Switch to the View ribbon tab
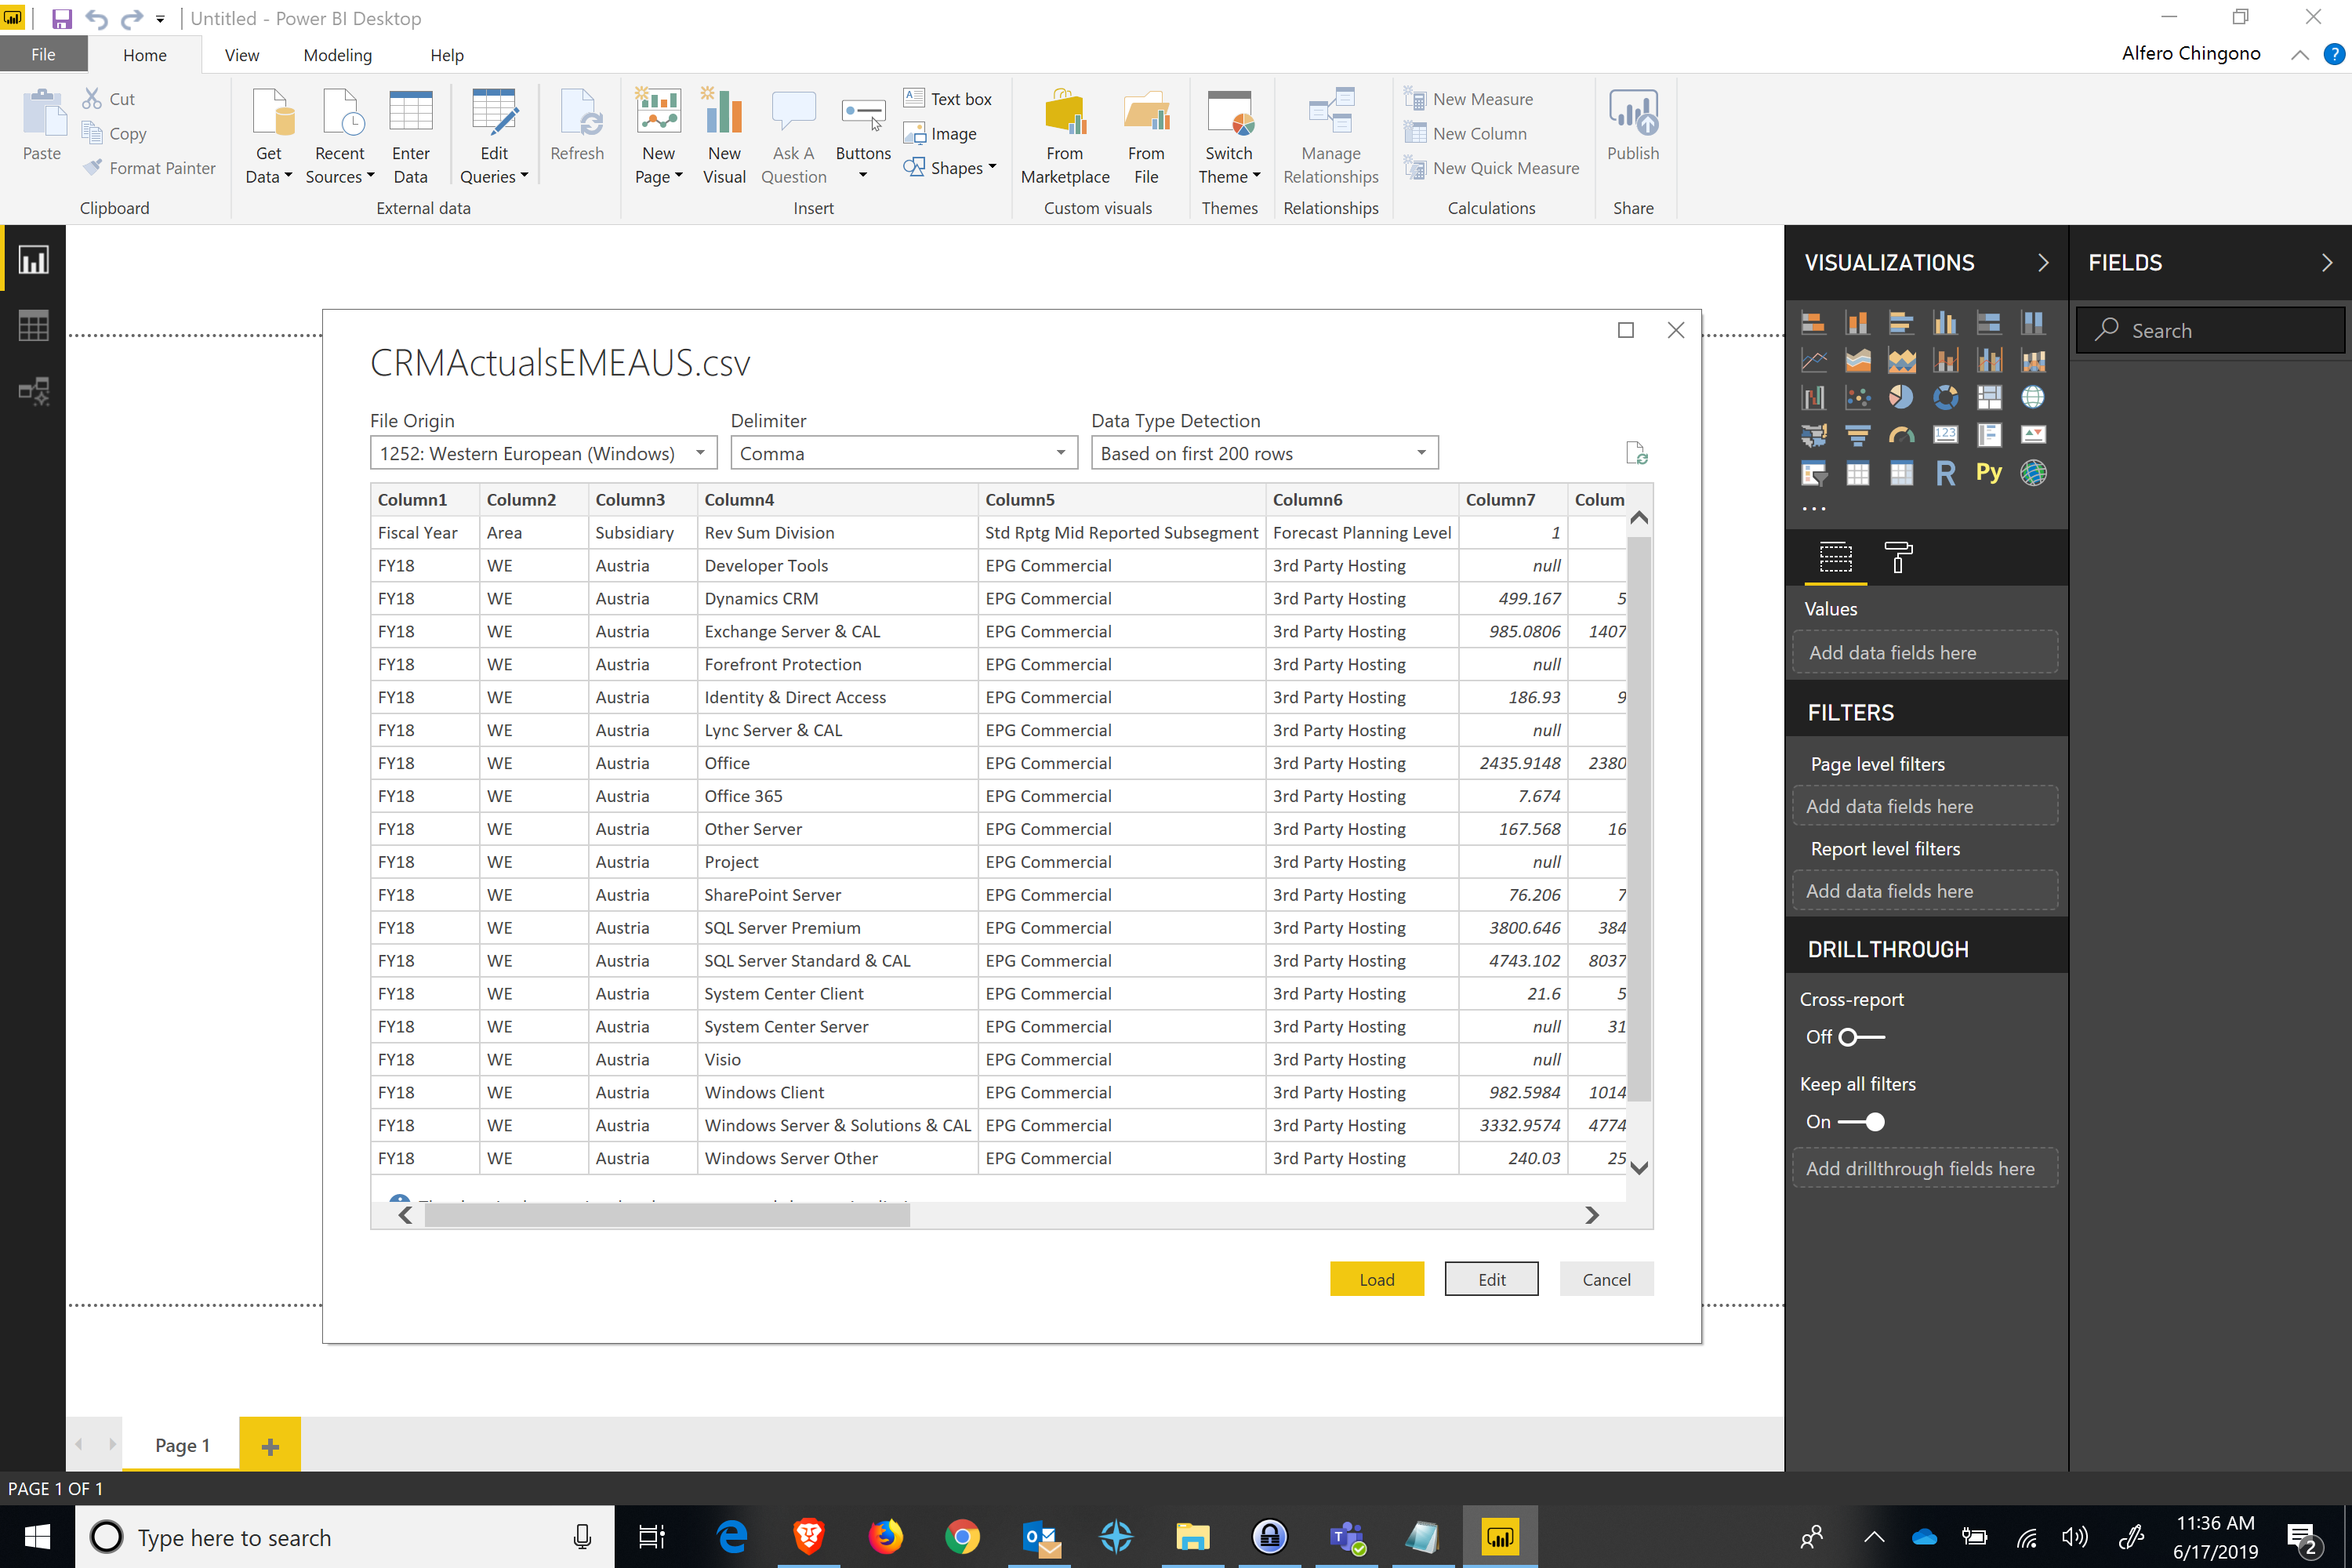The width and height of the screenshot is (2352, 1568). [241, 55]
